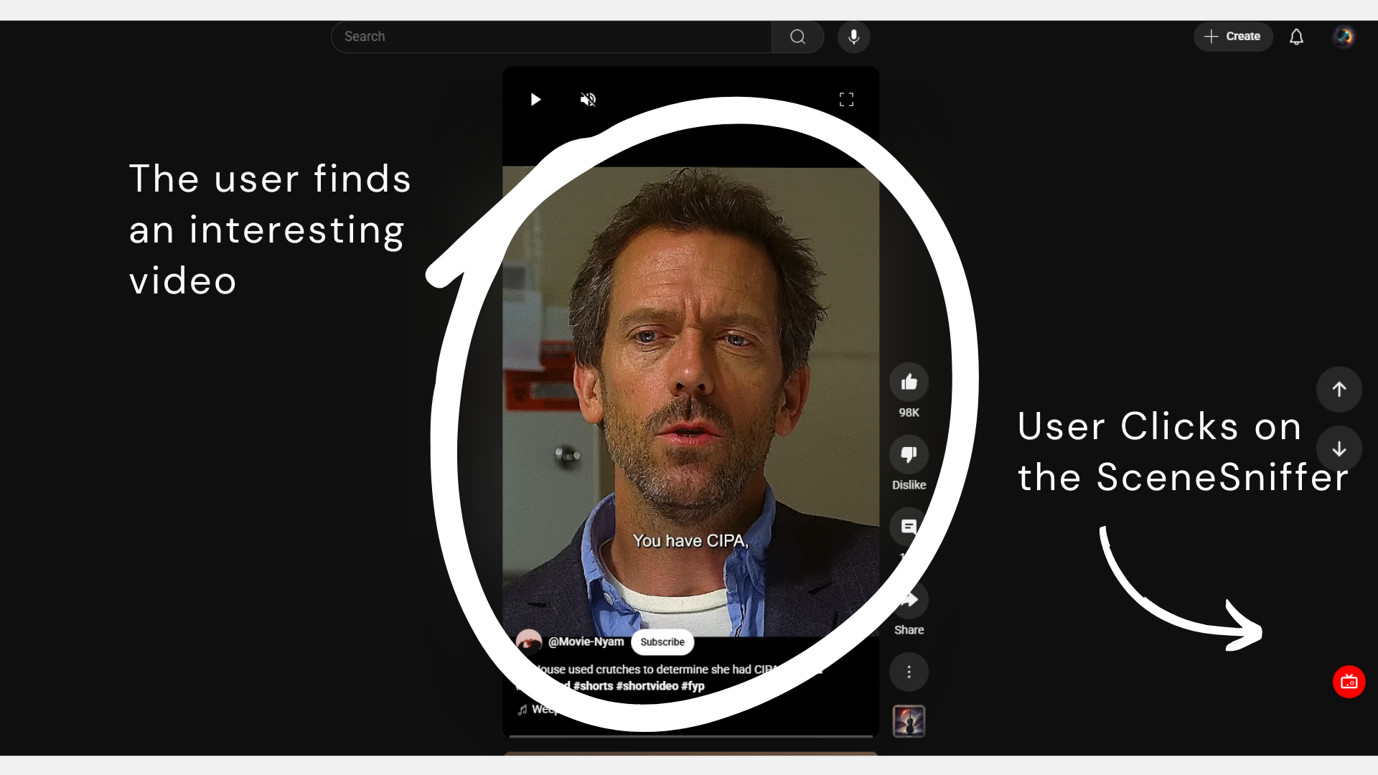Open the comments panel
Screen dimensions: 1378x775
pyautogui.click(x=909, y=527)
